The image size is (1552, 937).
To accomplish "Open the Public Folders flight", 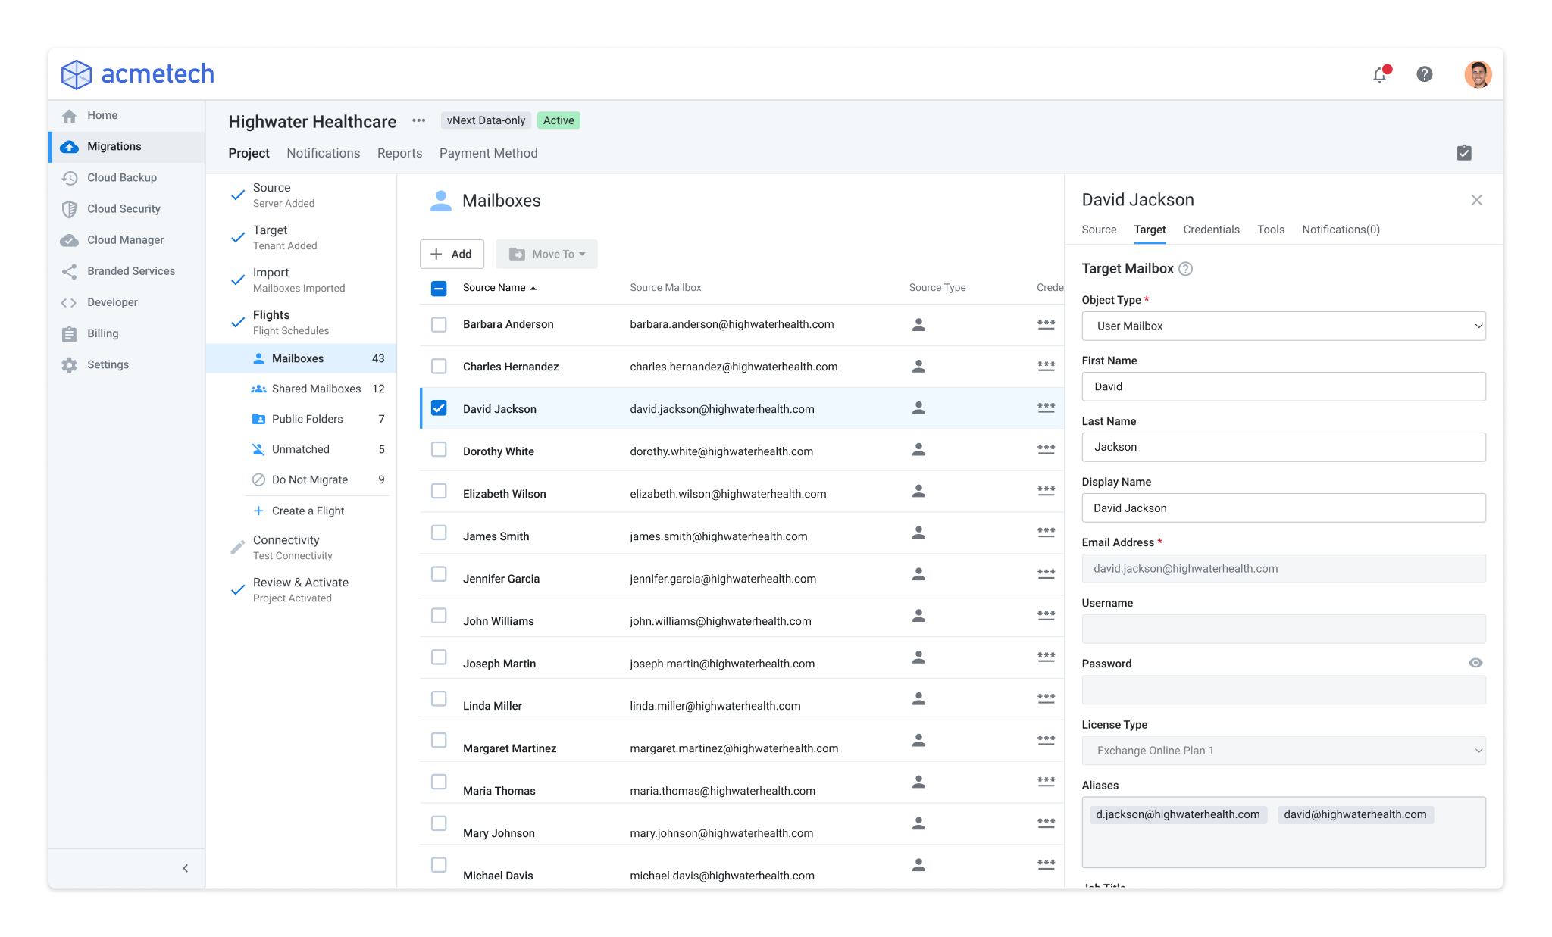I will click(307, 418).
